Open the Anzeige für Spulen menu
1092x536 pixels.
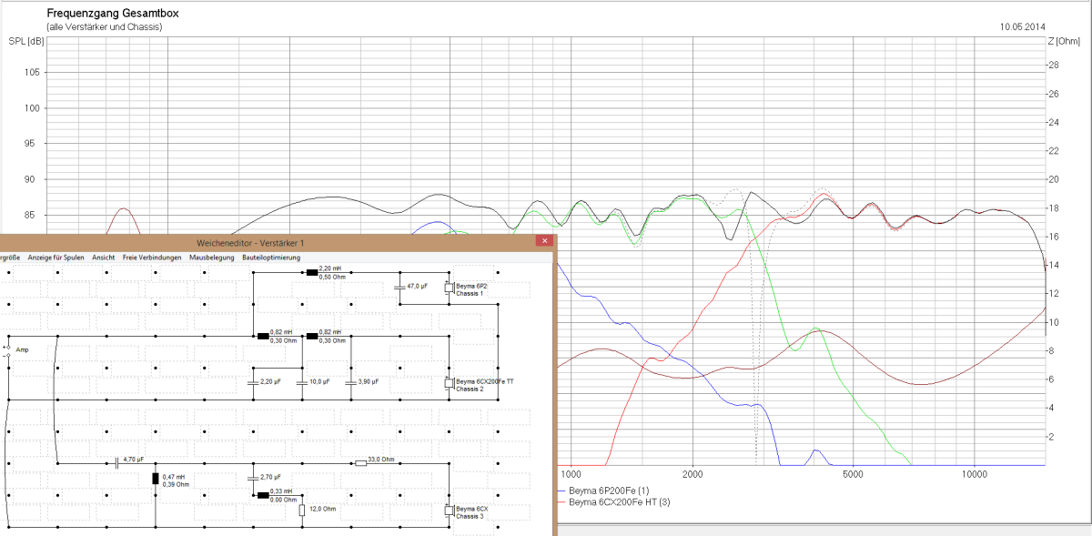56,258
